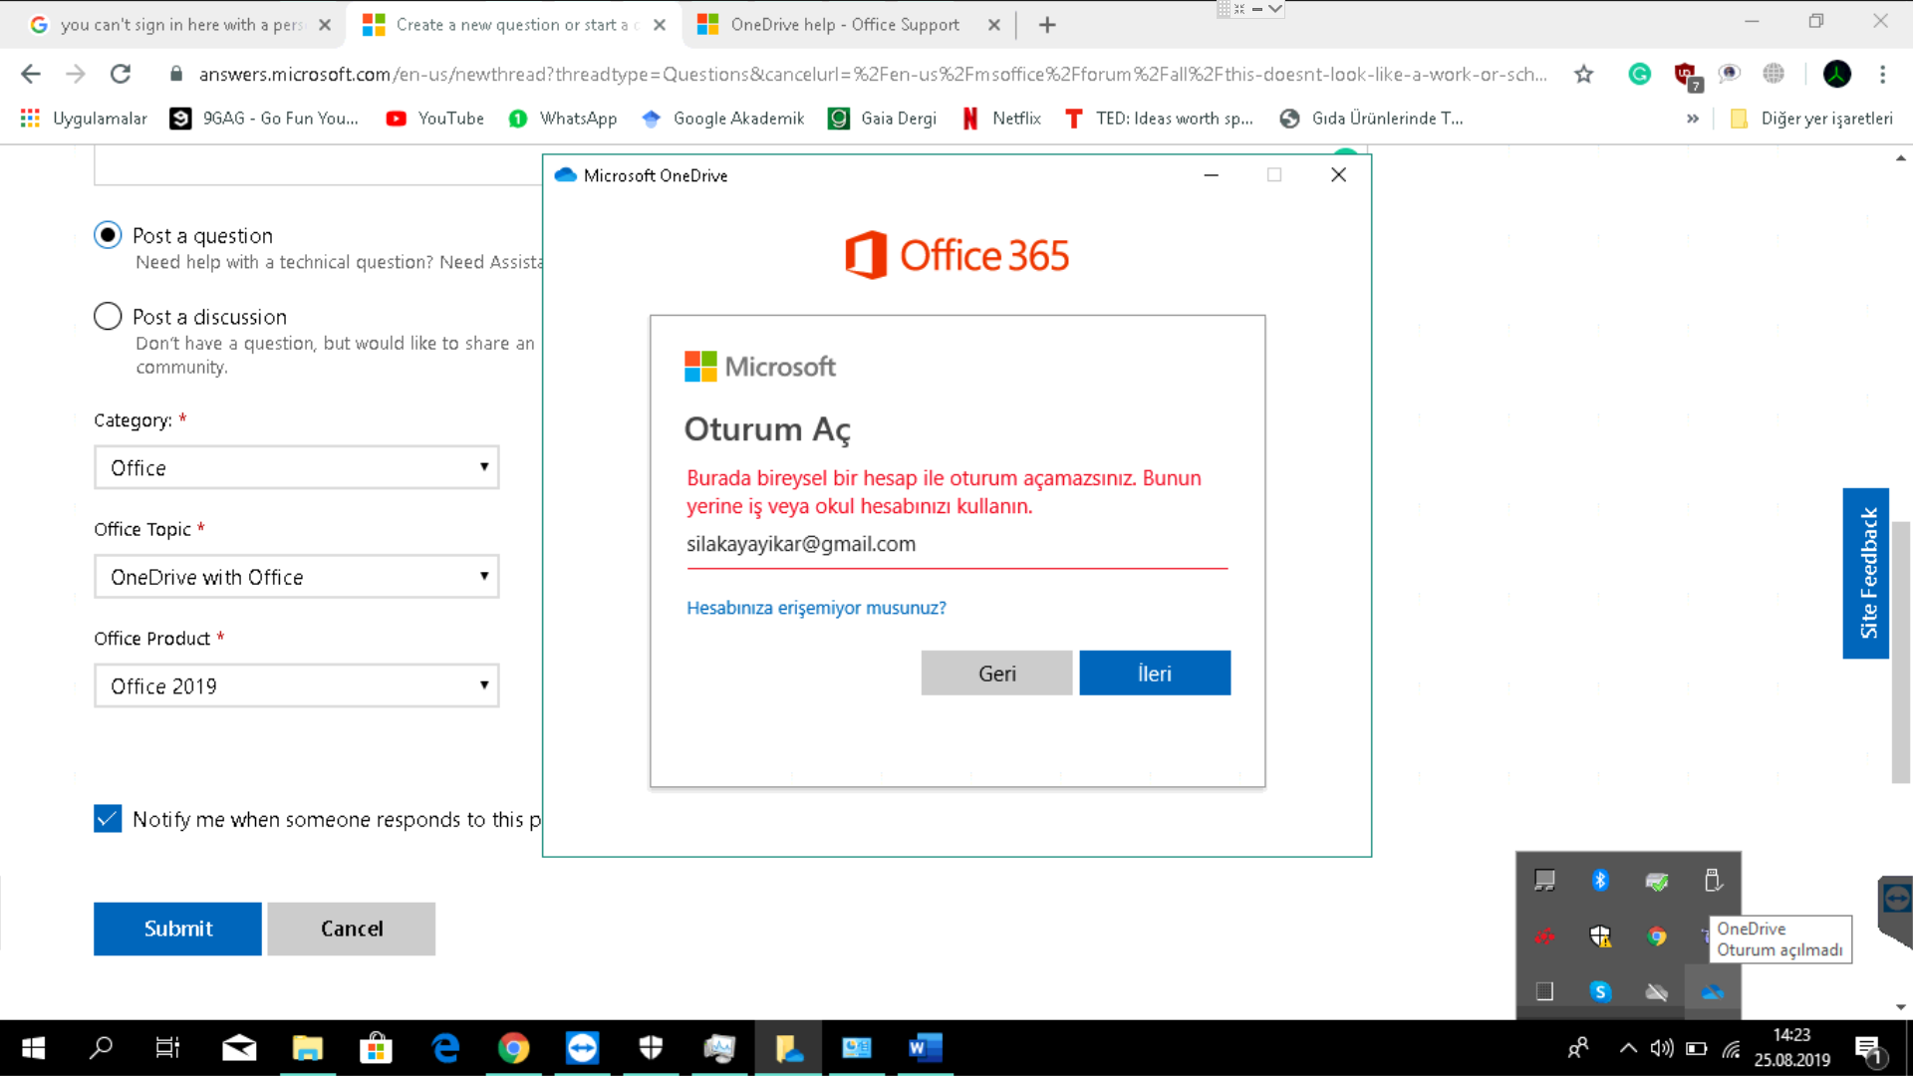Select the Post a question radio button
This screenshot has width=1913, height=1076.
[108, 235]
